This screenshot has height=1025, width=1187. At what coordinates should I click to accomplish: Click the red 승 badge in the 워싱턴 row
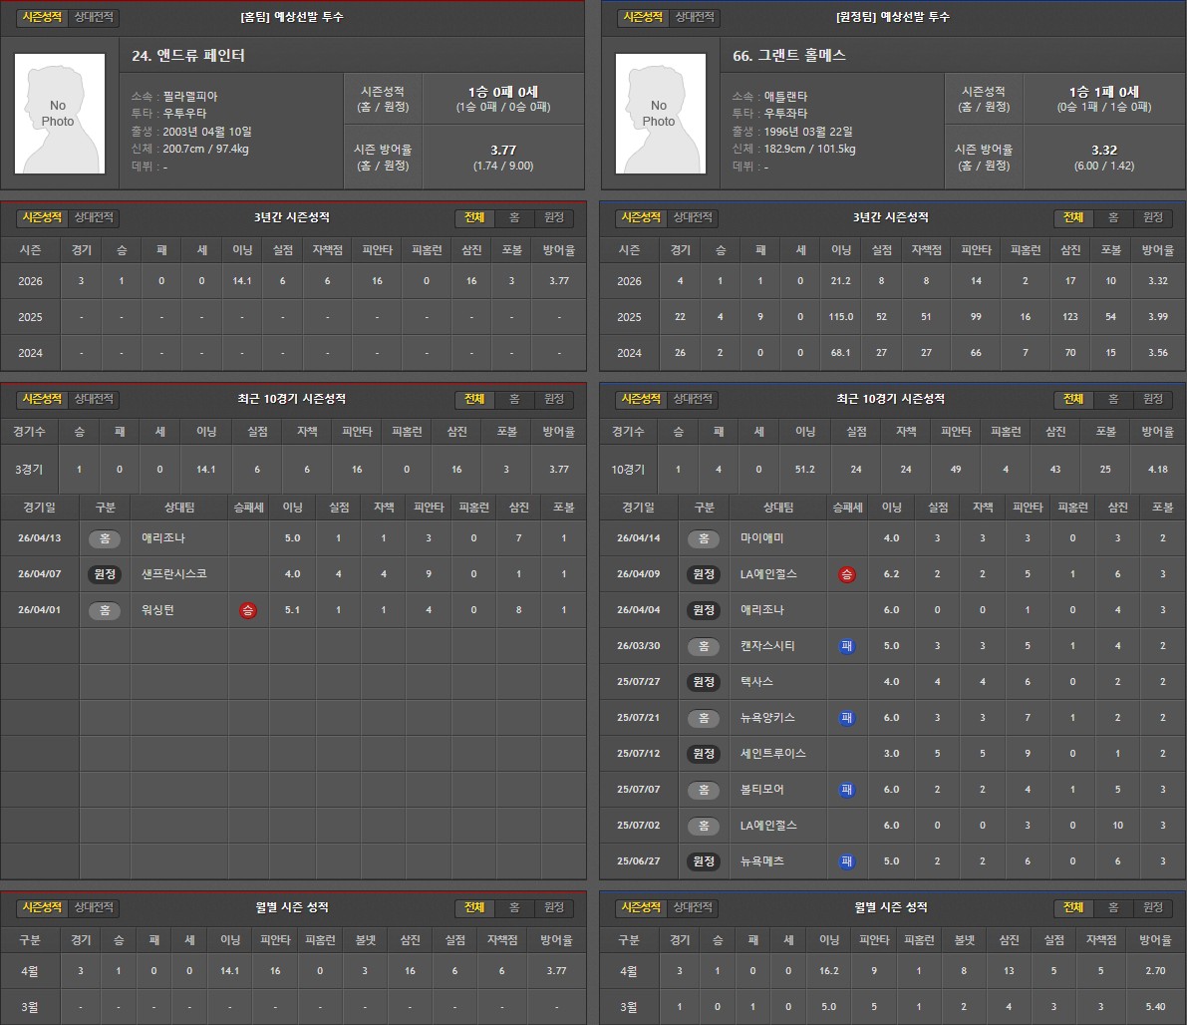coord(246,610)
